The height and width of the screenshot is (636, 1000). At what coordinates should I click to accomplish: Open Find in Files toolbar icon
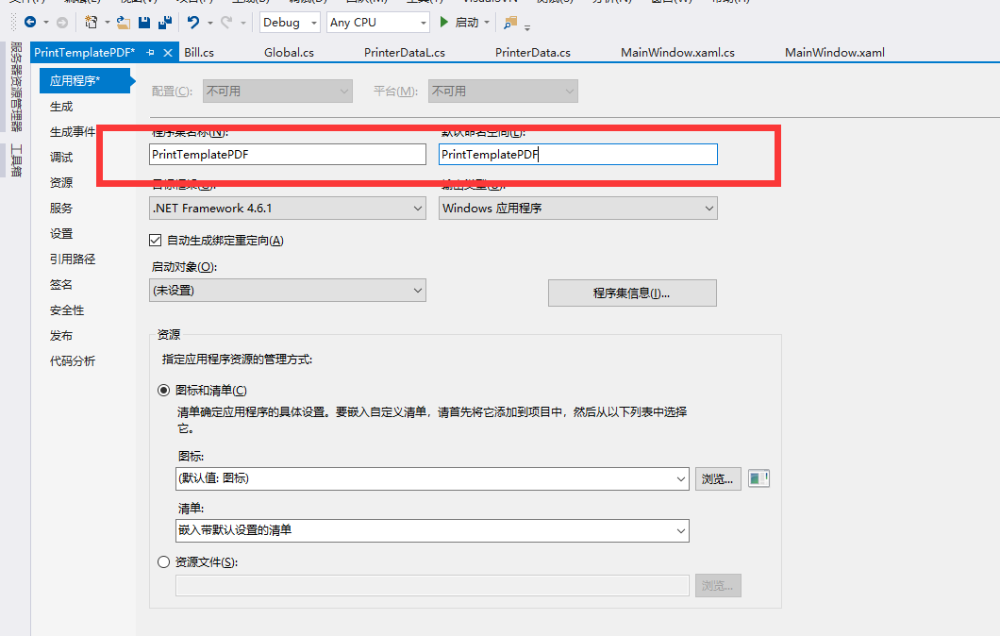coord(509,23)
